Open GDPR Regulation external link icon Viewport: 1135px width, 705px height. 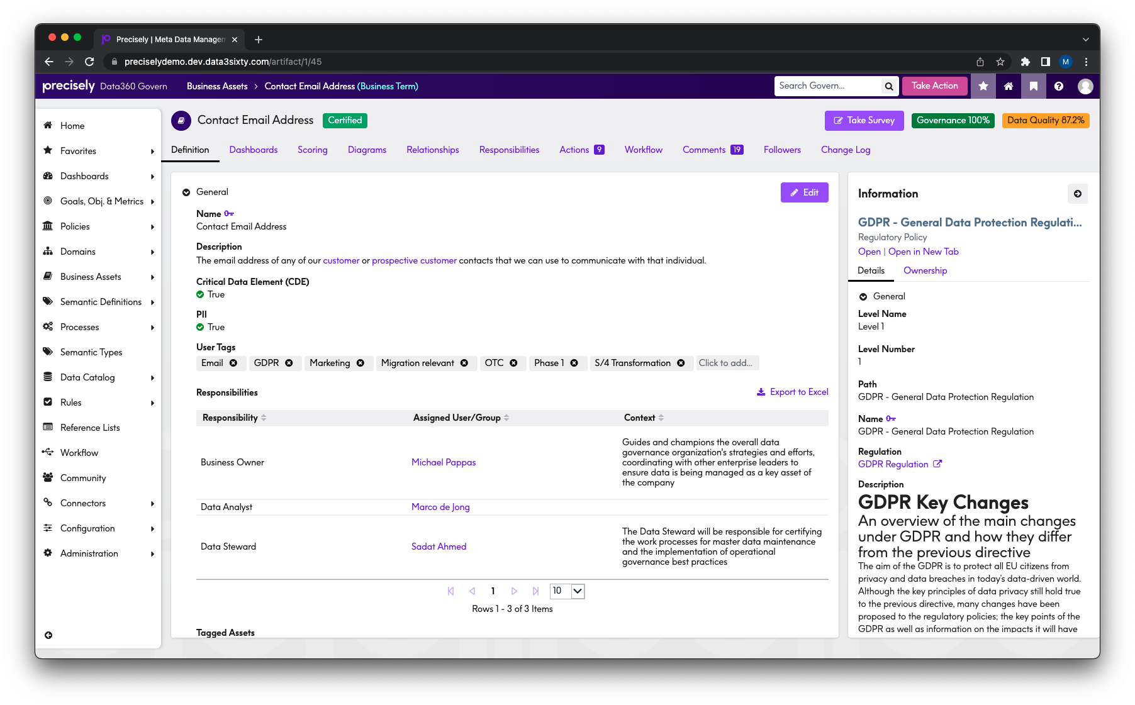[937, 464]
